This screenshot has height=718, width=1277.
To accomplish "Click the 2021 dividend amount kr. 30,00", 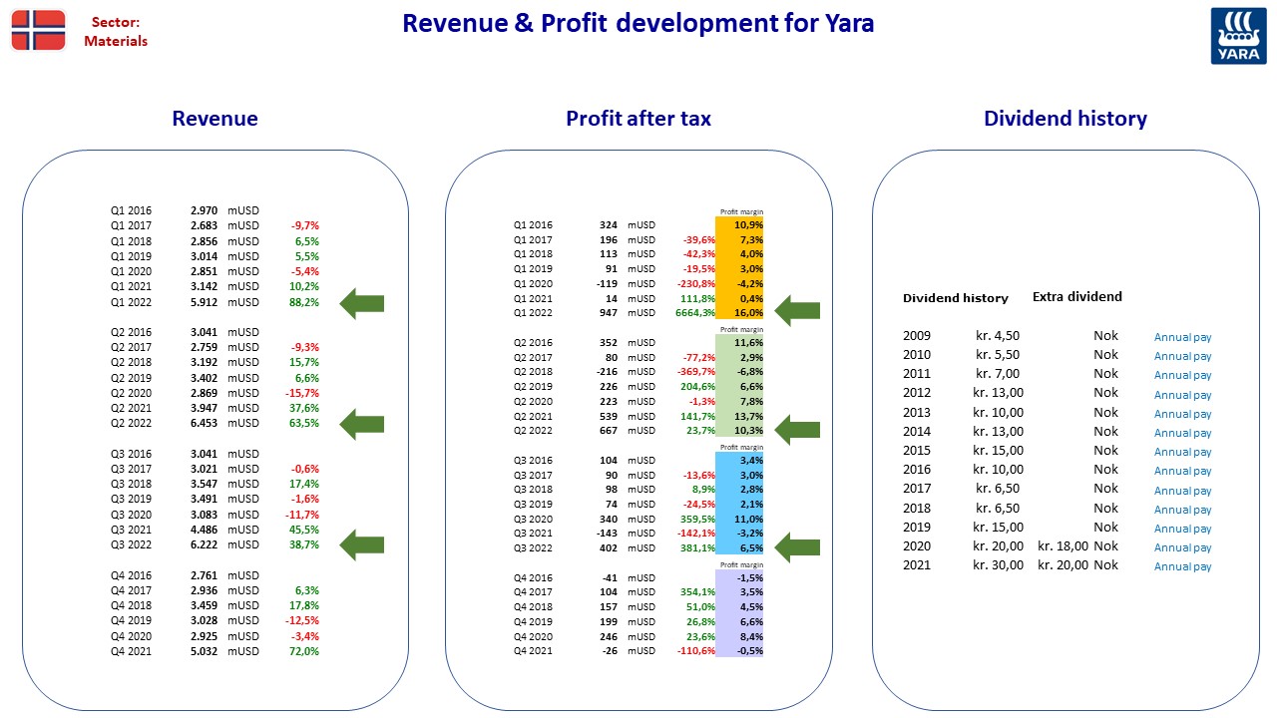I will [998, 565].
